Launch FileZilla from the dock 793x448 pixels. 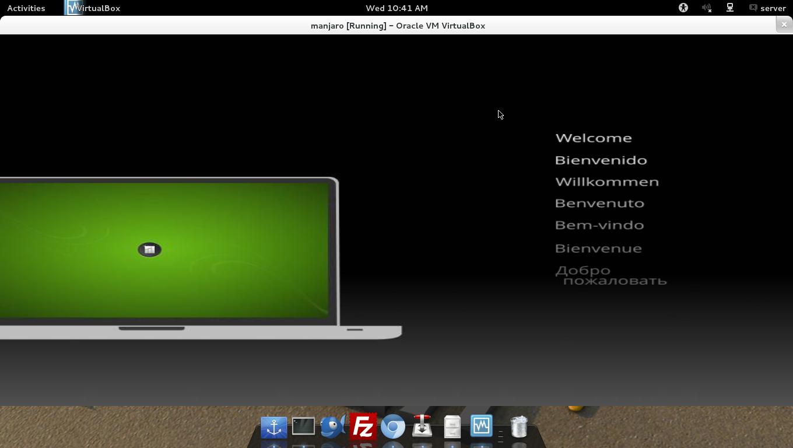363,426
